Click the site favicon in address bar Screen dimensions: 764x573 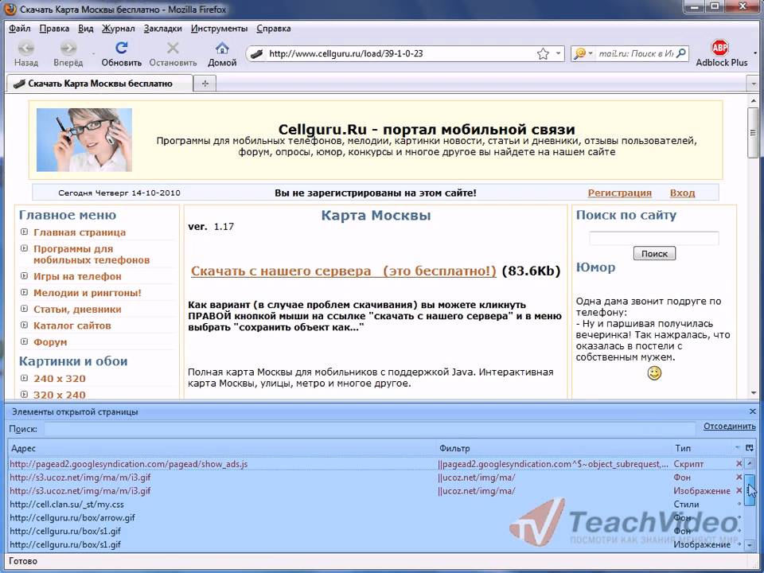pyautogui.click(x=256, y=53)
